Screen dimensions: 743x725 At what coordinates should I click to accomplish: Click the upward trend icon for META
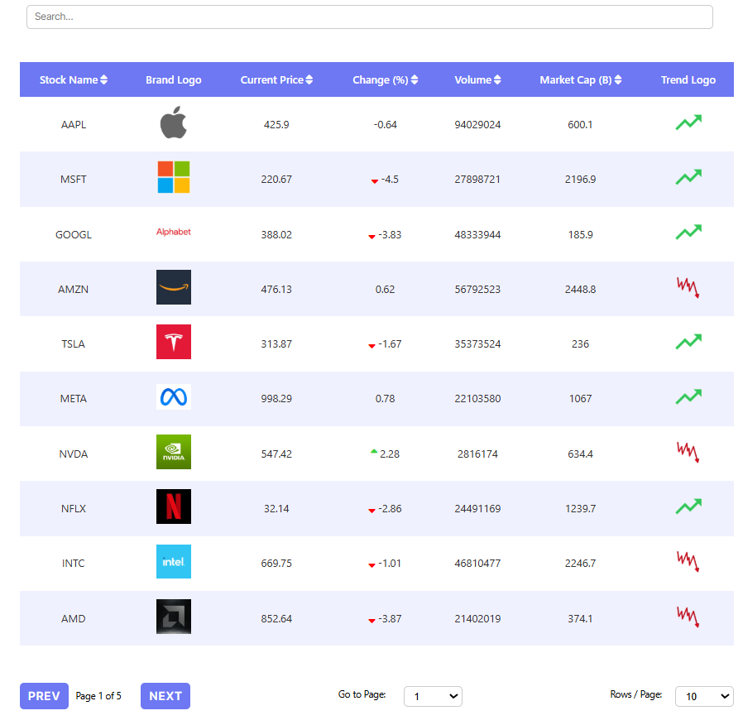(688, 396)
